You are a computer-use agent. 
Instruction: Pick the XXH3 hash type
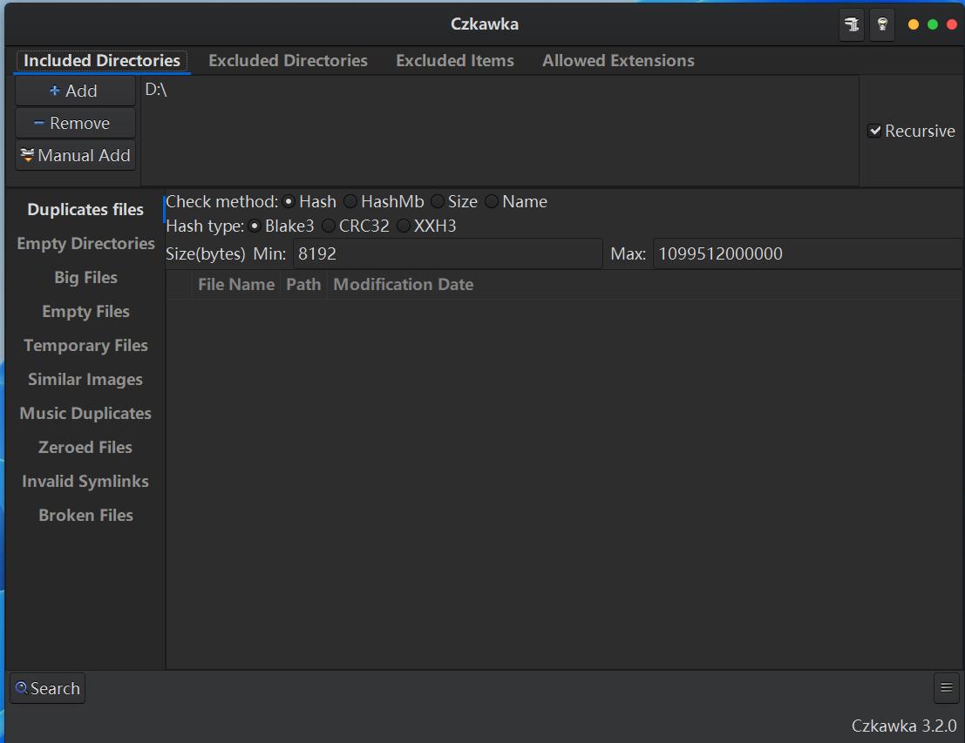coord(404,226)
